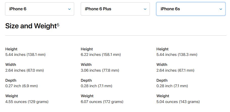This screenshot has width=230, height=112.
Task: Open the iPhone 6 Plus model dropdown
Action: click(115, 9)
